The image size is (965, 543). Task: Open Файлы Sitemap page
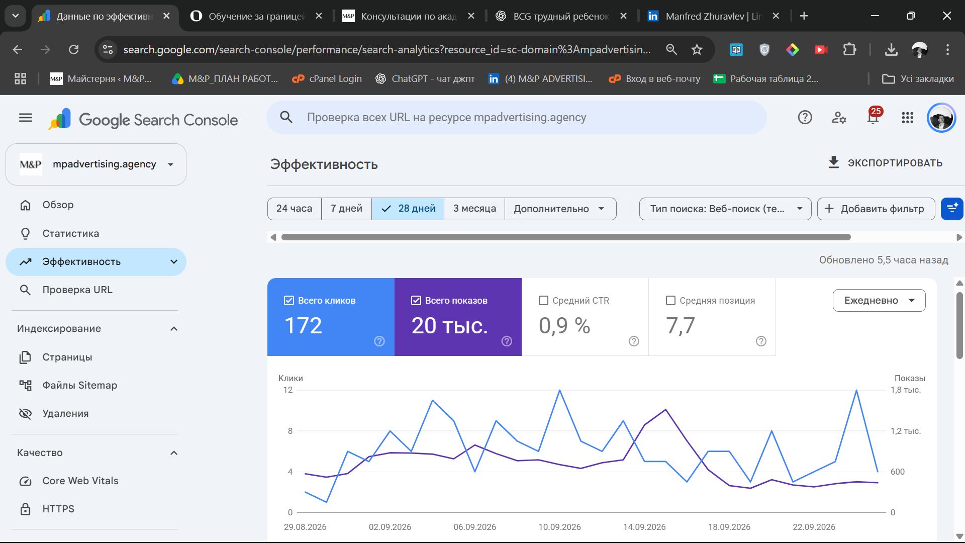(96, 385)
